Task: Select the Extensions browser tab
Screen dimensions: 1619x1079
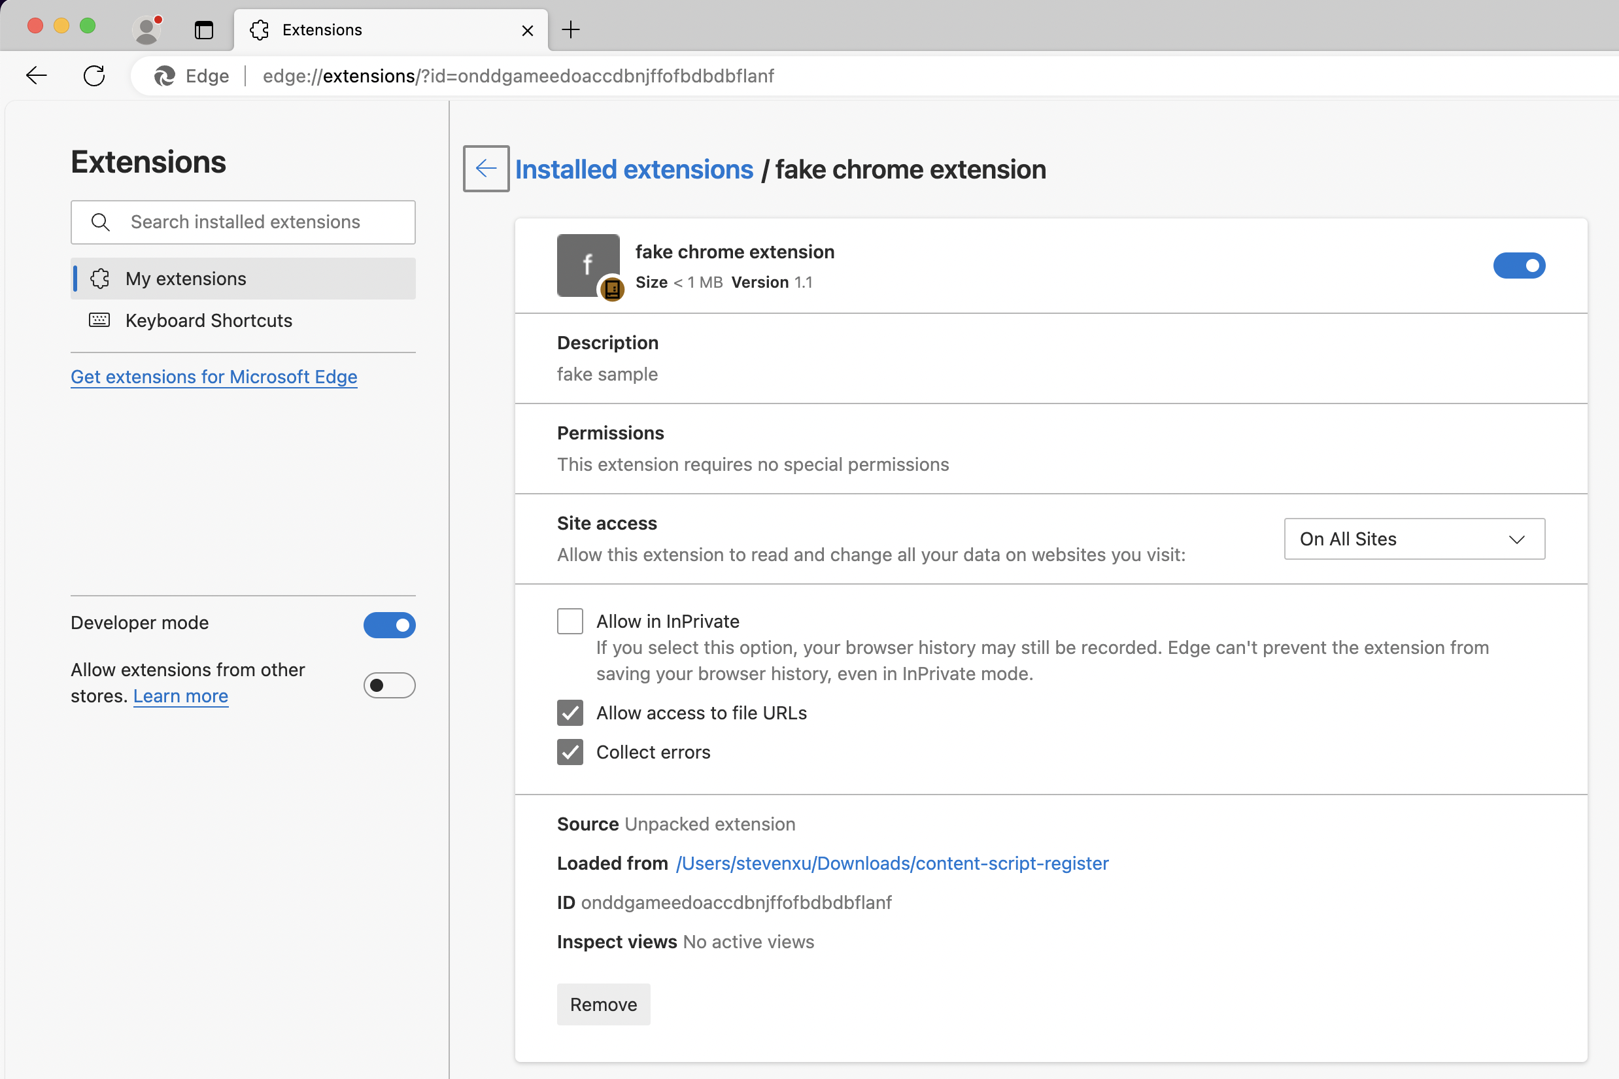Action: pyautogui.click(x=391, y=29)
